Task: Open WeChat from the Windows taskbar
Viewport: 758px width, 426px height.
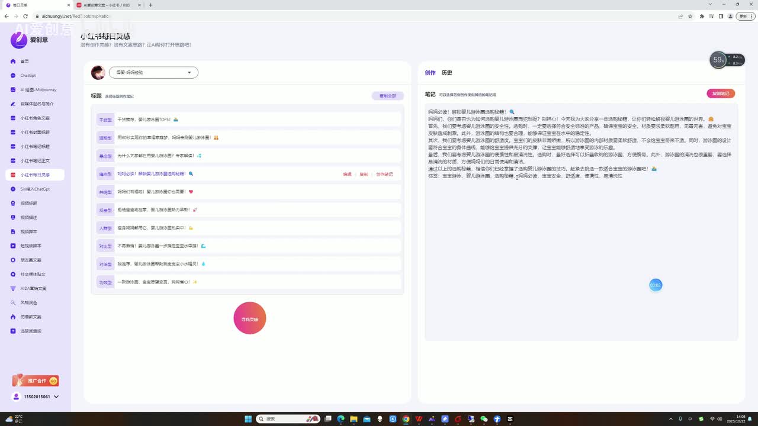Action: (484, 419)
